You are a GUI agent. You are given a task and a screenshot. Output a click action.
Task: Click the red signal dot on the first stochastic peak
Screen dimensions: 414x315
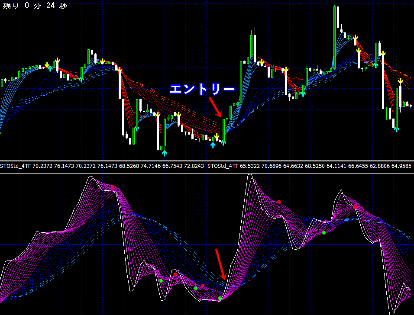[113, 187]
